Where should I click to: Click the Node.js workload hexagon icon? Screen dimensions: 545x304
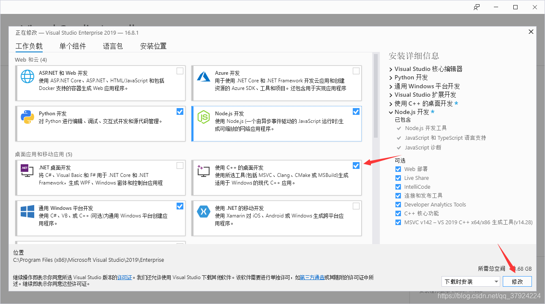(204, 117)
